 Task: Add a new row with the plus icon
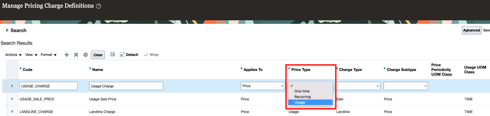coord(67,55)
